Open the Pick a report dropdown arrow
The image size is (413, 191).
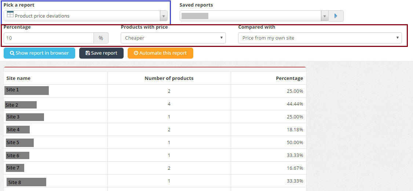point(164,16)
